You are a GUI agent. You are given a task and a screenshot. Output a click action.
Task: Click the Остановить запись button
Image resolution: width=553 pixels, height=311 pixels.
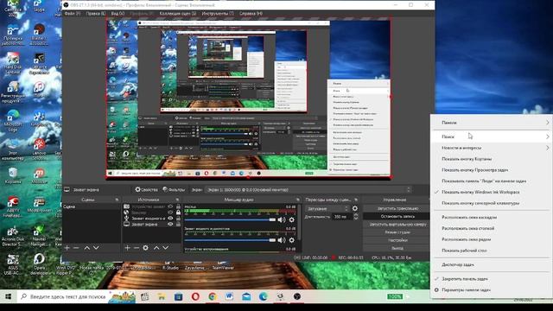397,216
